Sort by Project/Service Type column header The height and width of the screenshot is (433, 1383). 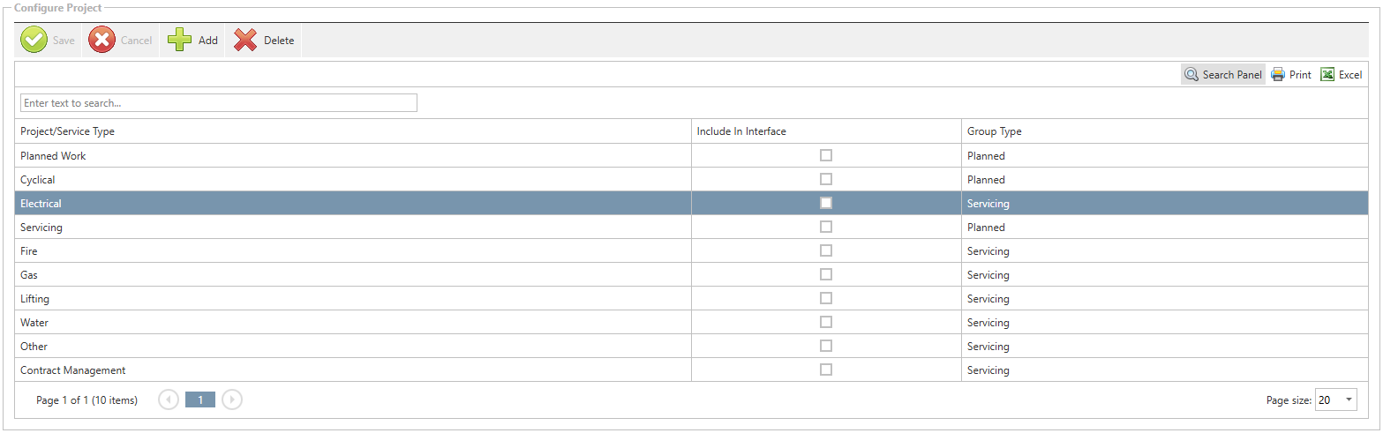pos(68,131)
